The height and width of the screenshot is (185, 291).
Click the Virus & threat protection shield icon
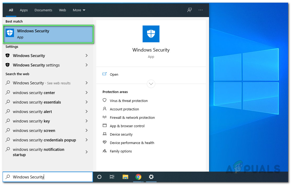pyautogui.click(x=104, y=100)
